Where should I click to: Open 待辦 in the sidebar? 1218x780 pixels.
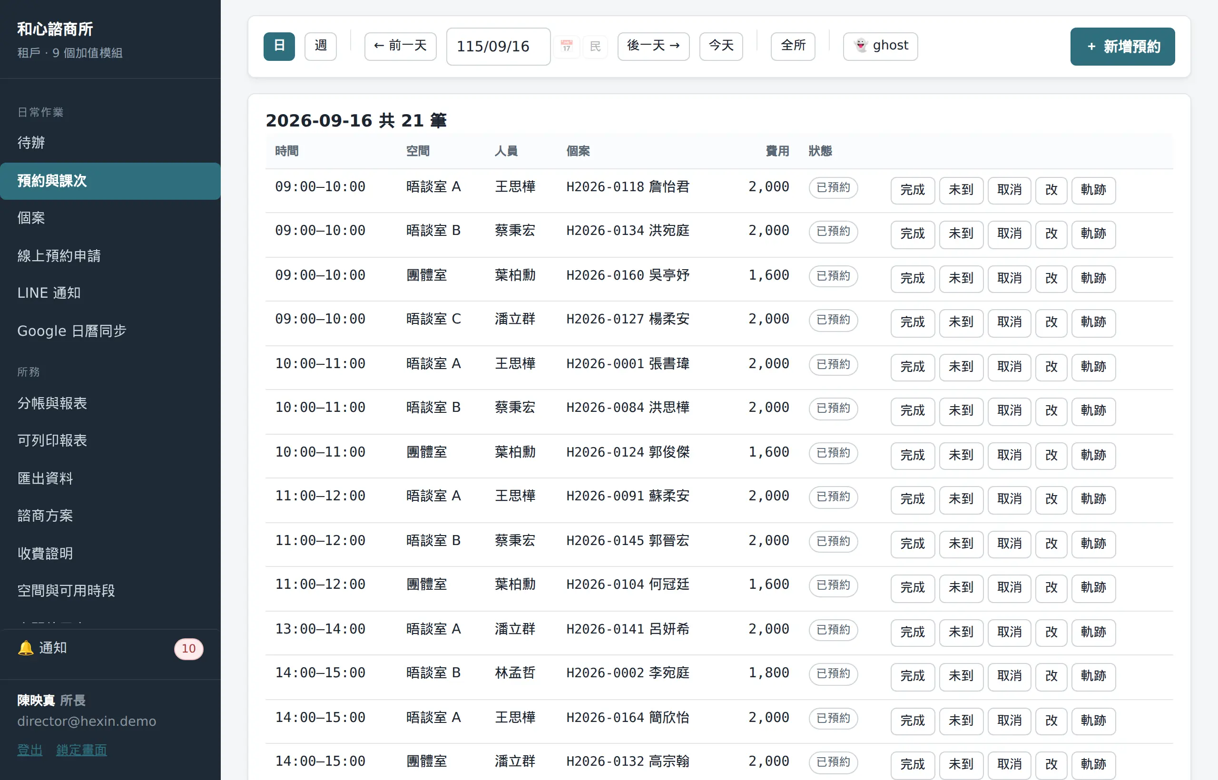[x=110, y=143]
